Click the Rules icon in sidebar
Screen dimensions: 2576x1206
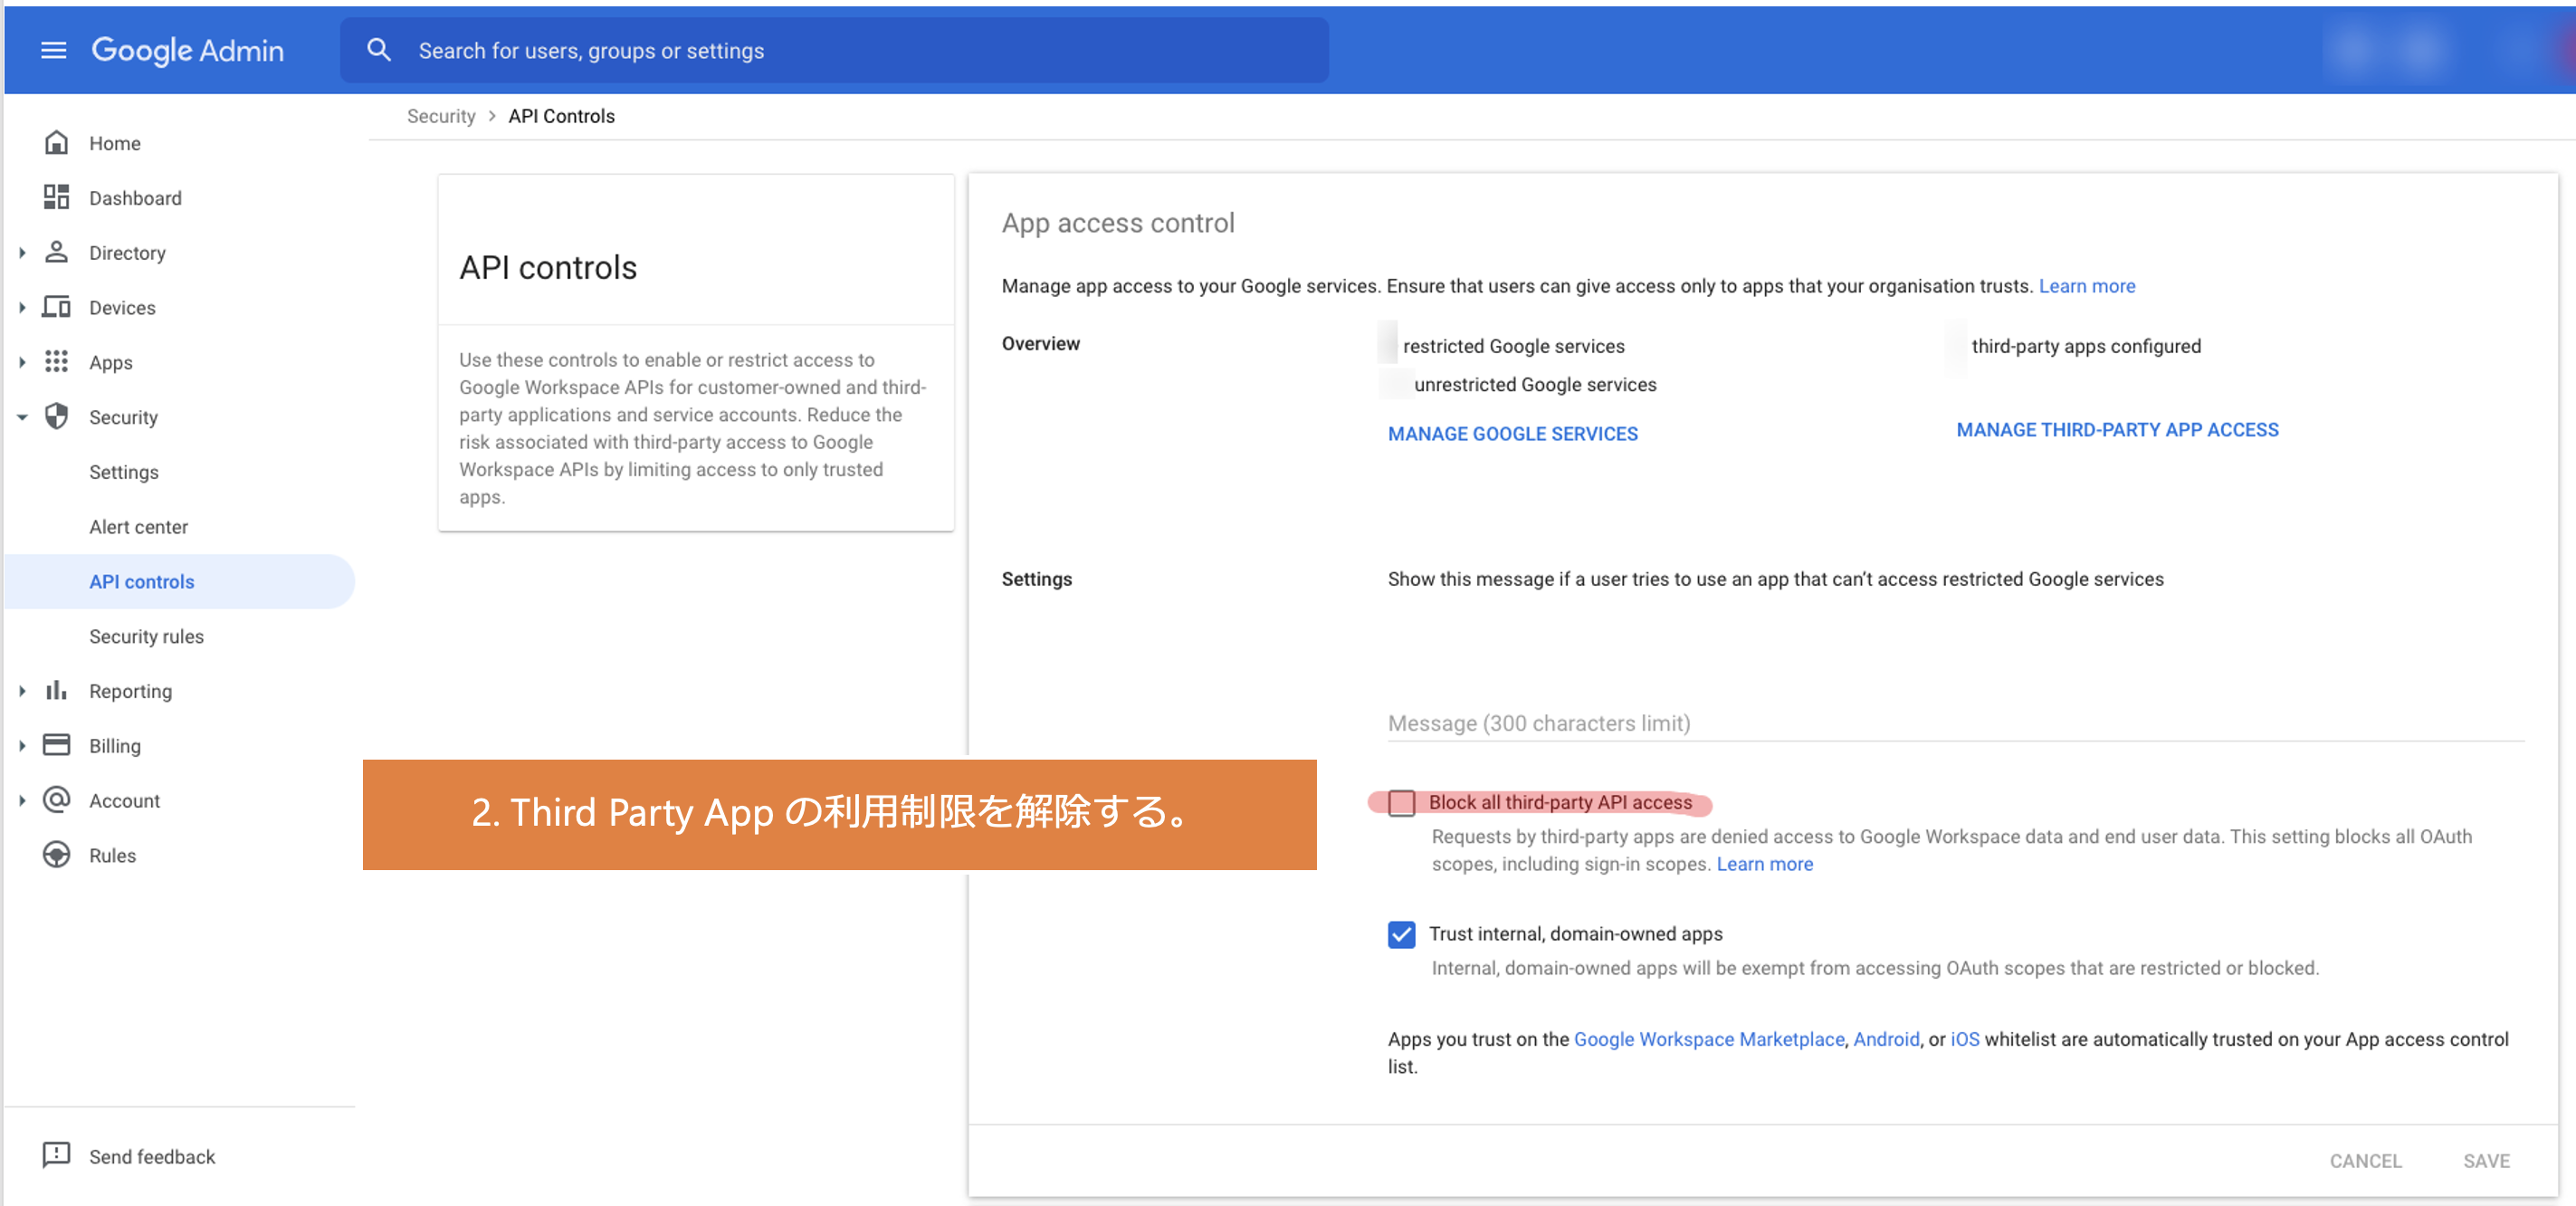pos(56,855)
